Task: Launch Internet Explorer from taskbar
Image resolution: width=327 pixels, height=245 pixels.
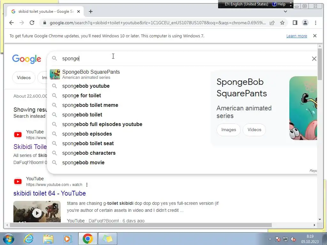Action: click(x=28, y=239)
